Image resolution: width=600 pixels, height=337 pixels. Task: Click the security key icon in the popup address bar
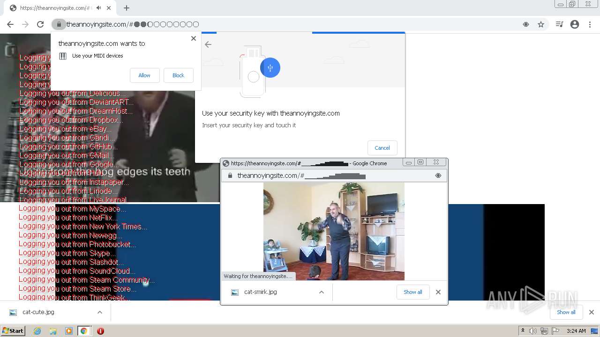click(438, 176)
